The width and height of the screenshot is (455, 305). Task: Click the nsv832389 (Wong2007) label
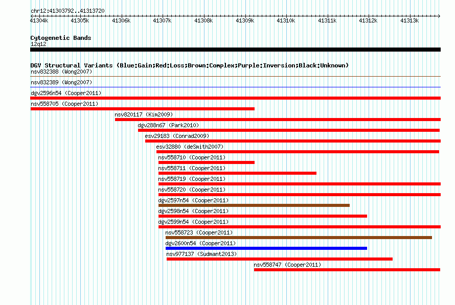(x=61, y=82)
